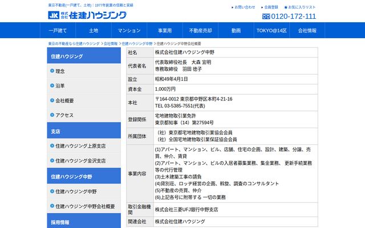This screenshot has width=365, height=228.
Task: Click the 住建ハウジング中野 breadcrumb link
Action: 137,43
